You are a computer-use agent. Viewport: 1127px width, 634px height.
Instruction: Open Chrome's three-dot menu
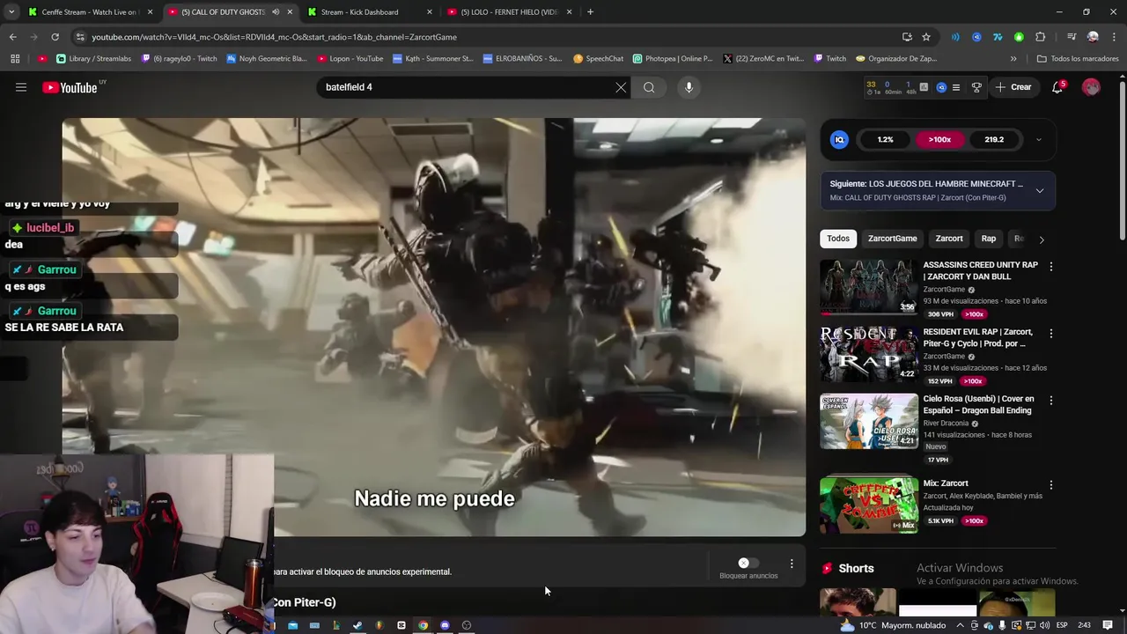[1113, 37]
